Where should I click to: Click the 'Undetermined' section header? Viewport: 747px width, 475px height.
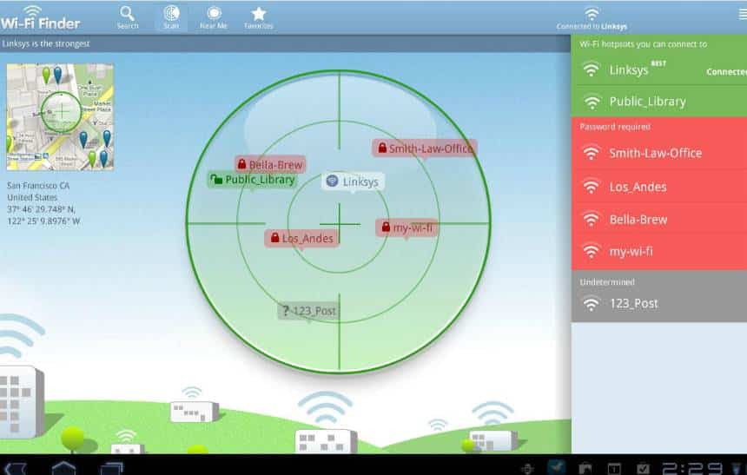click(607, 282)
